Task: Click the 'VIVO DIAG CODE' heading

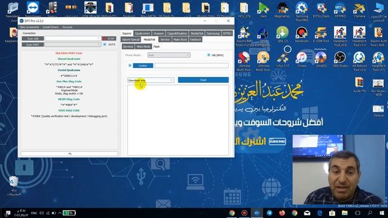Action: pyautogui.click(x=69, y=110)
